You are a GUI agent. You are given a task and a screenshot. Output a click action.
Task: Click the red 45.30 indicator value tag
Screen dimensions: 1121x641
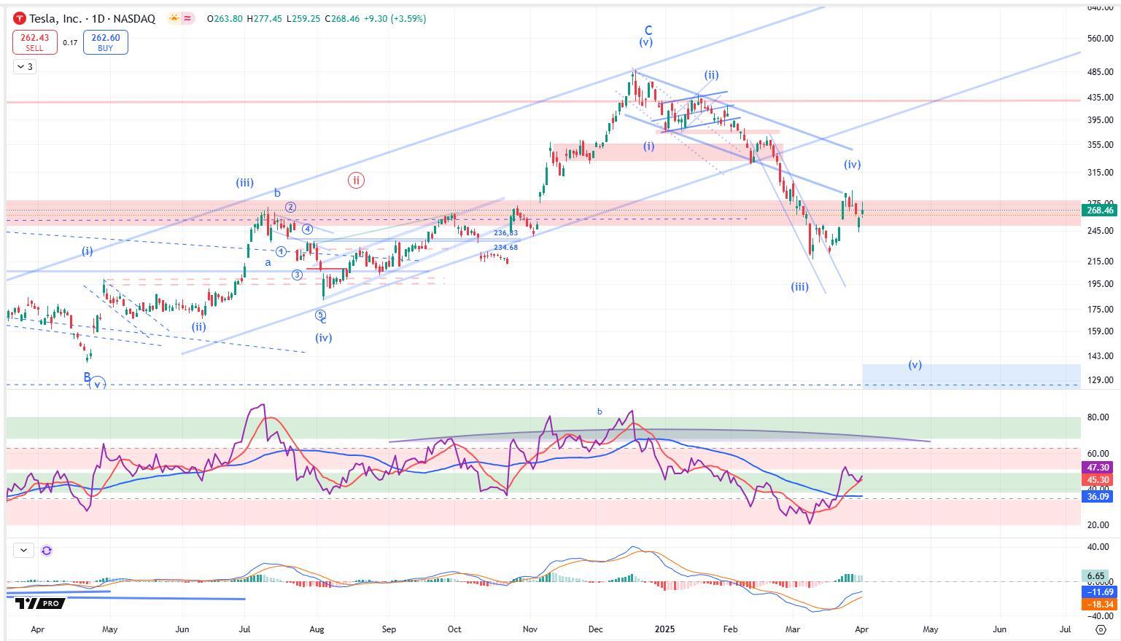[1098, 480]
